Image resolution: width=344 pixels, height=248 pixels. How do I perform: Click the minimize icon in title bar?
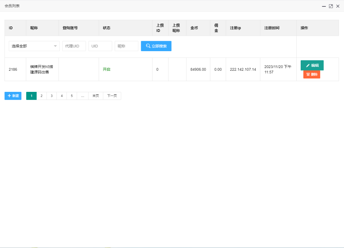click(324, 6)
